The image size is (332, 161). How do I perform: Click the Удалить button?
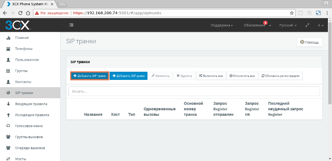pos(184,76)
